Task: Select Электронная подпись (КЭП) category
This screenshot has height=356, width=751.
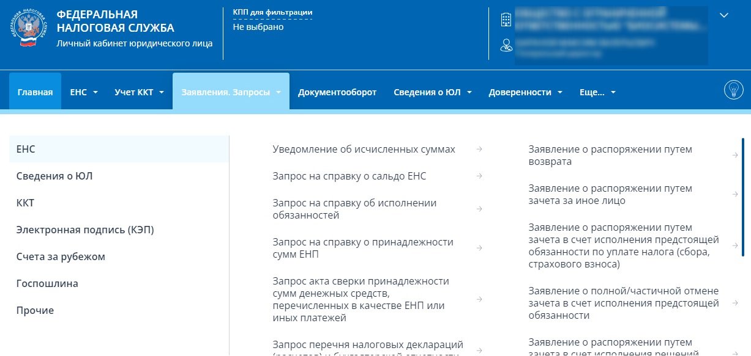Action: point(84,230)
